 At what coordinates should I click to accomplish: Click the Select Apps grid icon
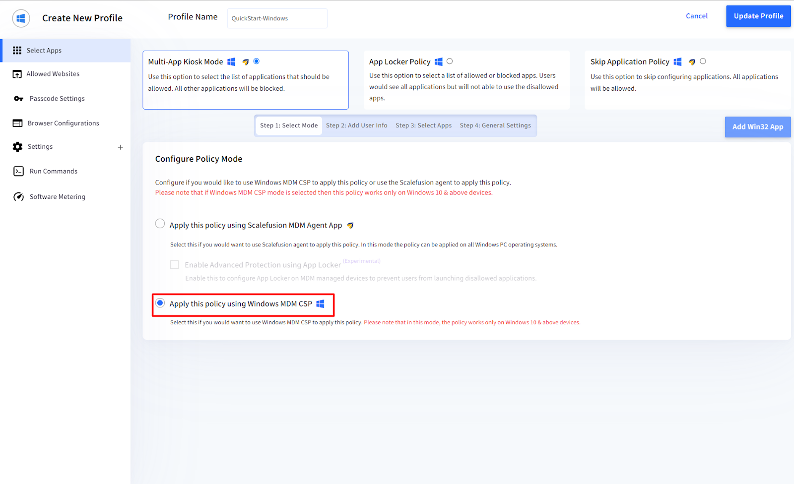point(17,50)
